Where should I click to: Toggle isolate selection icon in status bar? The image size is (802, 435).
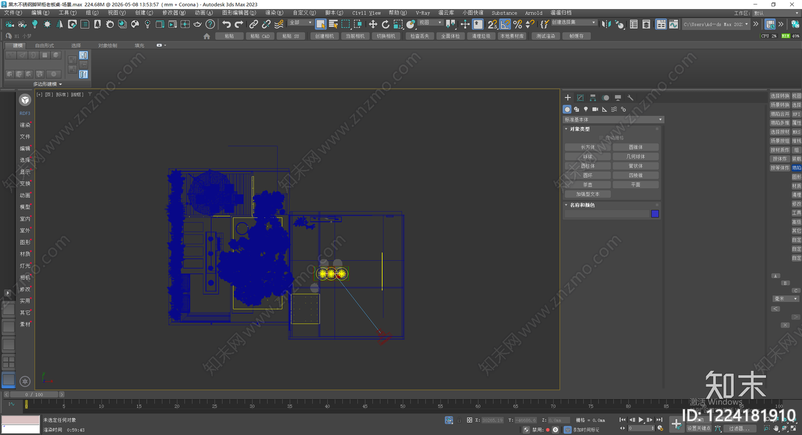point(449,420)
